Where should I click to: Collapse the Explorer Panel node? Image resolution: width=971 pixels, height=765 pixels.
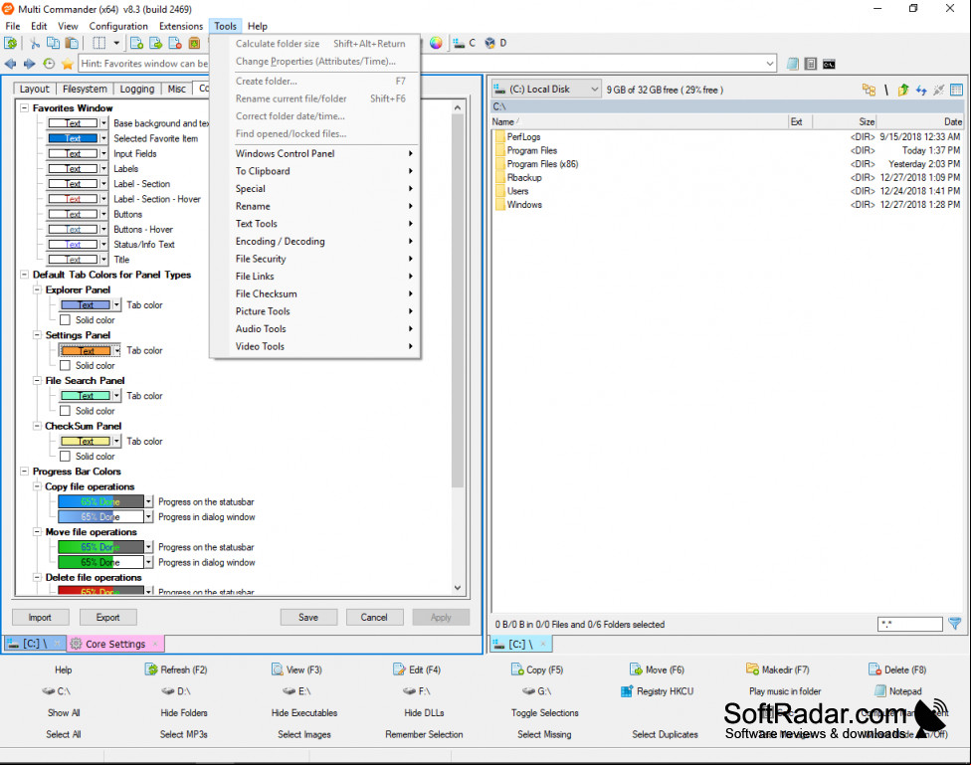(x=37, y=289)
